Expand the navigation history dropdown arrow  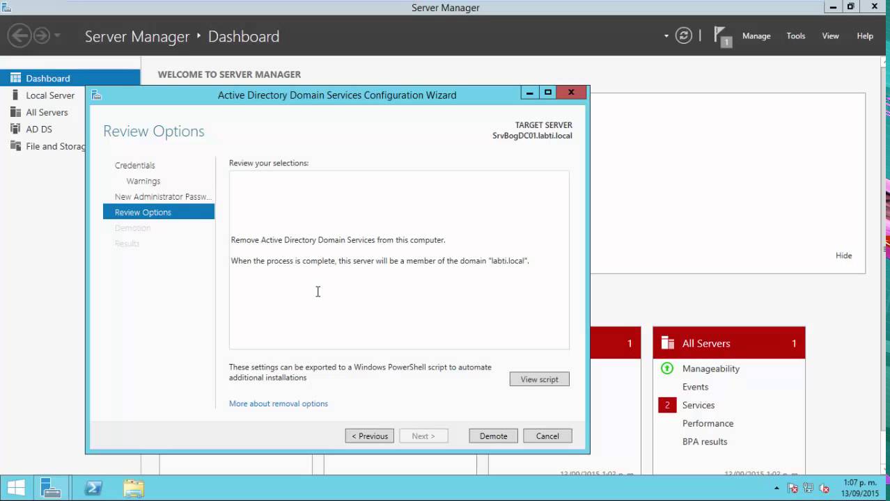click(x=57, y=35)
